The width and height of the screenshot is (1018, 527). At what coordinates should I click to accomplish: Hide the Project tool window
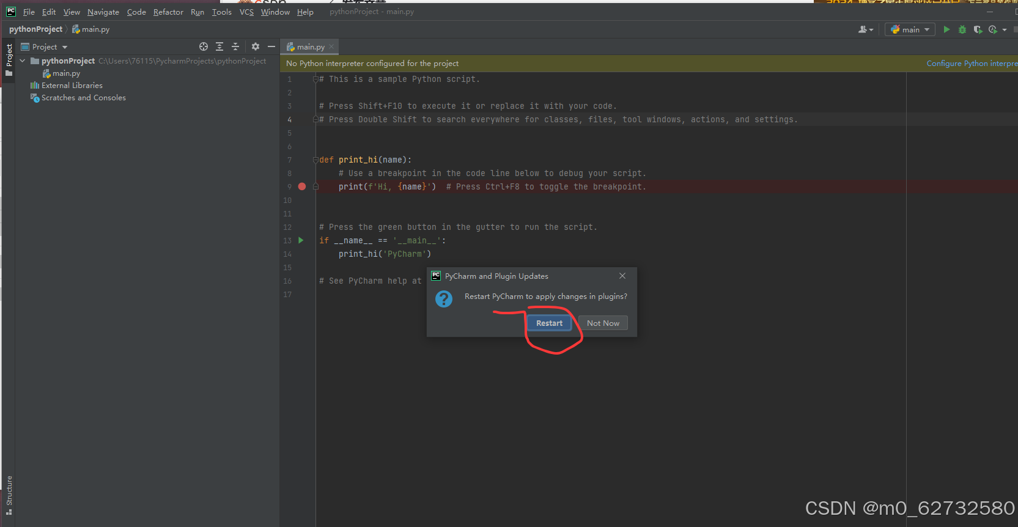click(271, 46)
